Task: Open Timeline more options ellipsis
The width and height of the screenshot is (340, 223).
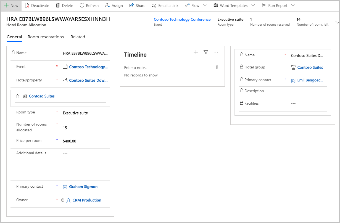Action: (x=216, y=52)
